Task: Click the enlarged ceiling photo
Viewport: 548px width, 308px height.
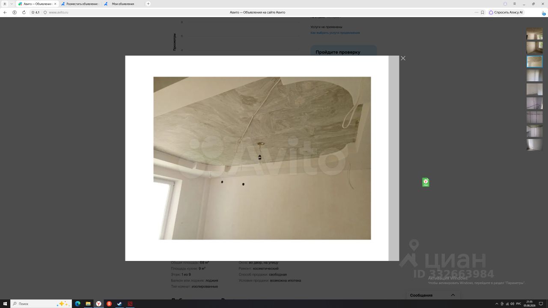Action: tap(262, 158)
